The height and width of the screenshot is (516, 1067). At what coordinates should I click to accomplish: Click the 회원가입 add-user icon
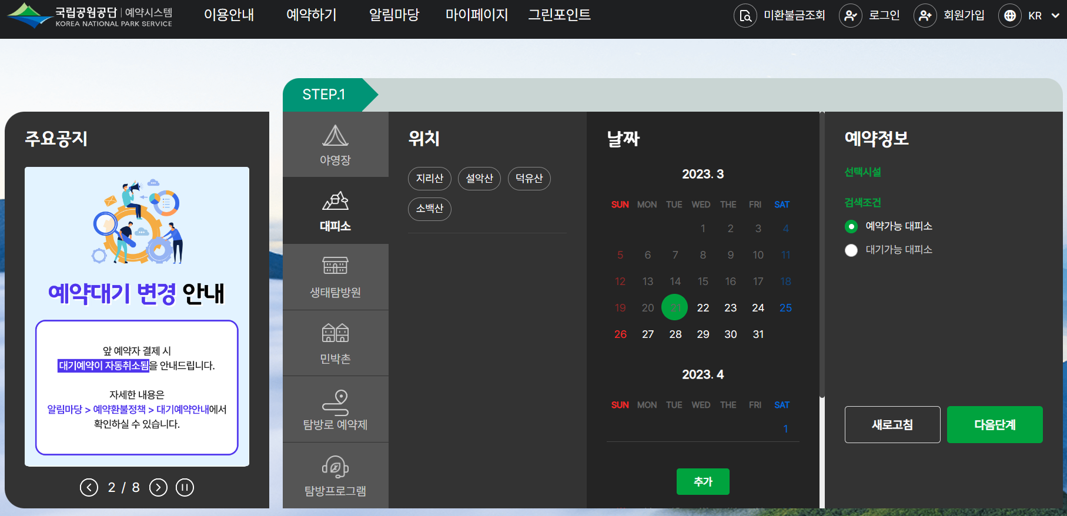[925, 16]
